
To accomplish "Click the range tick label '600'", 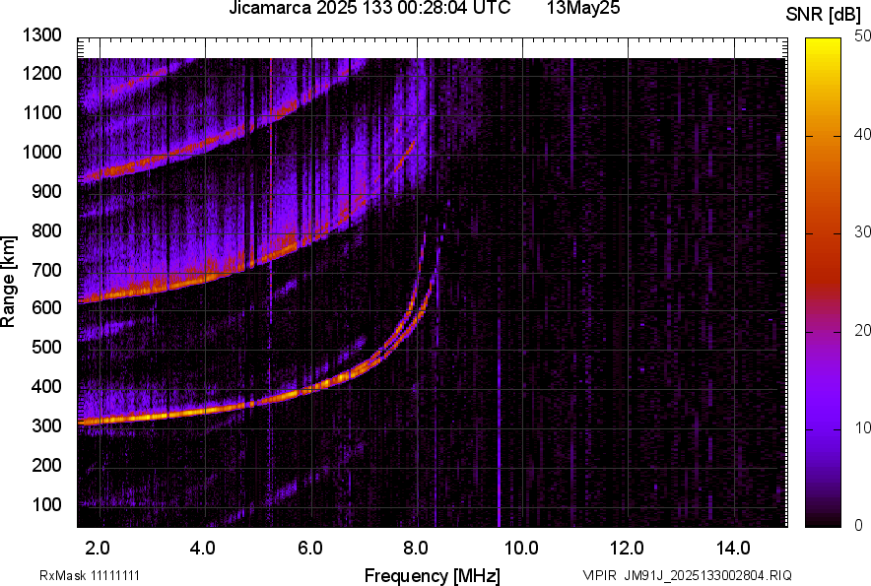I will pyautogui.click(x=46, y=307).
